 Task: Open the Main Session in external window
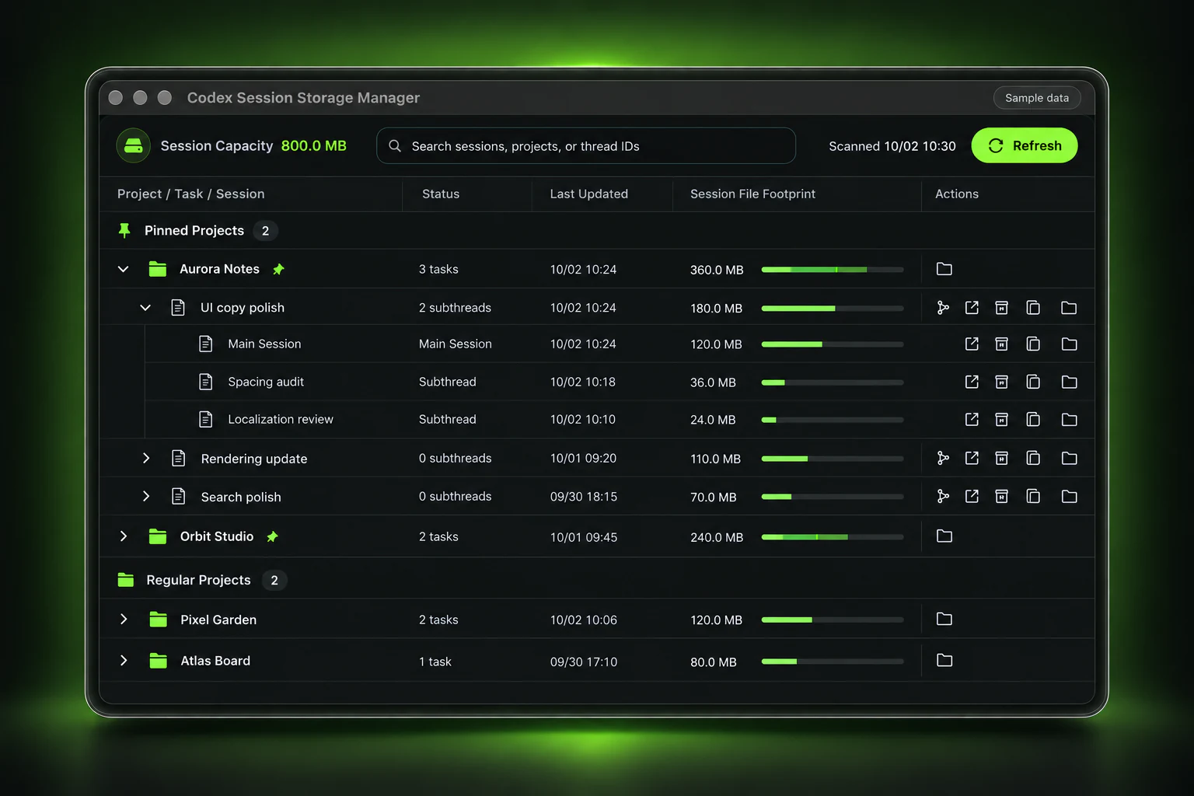pos(972,344)
